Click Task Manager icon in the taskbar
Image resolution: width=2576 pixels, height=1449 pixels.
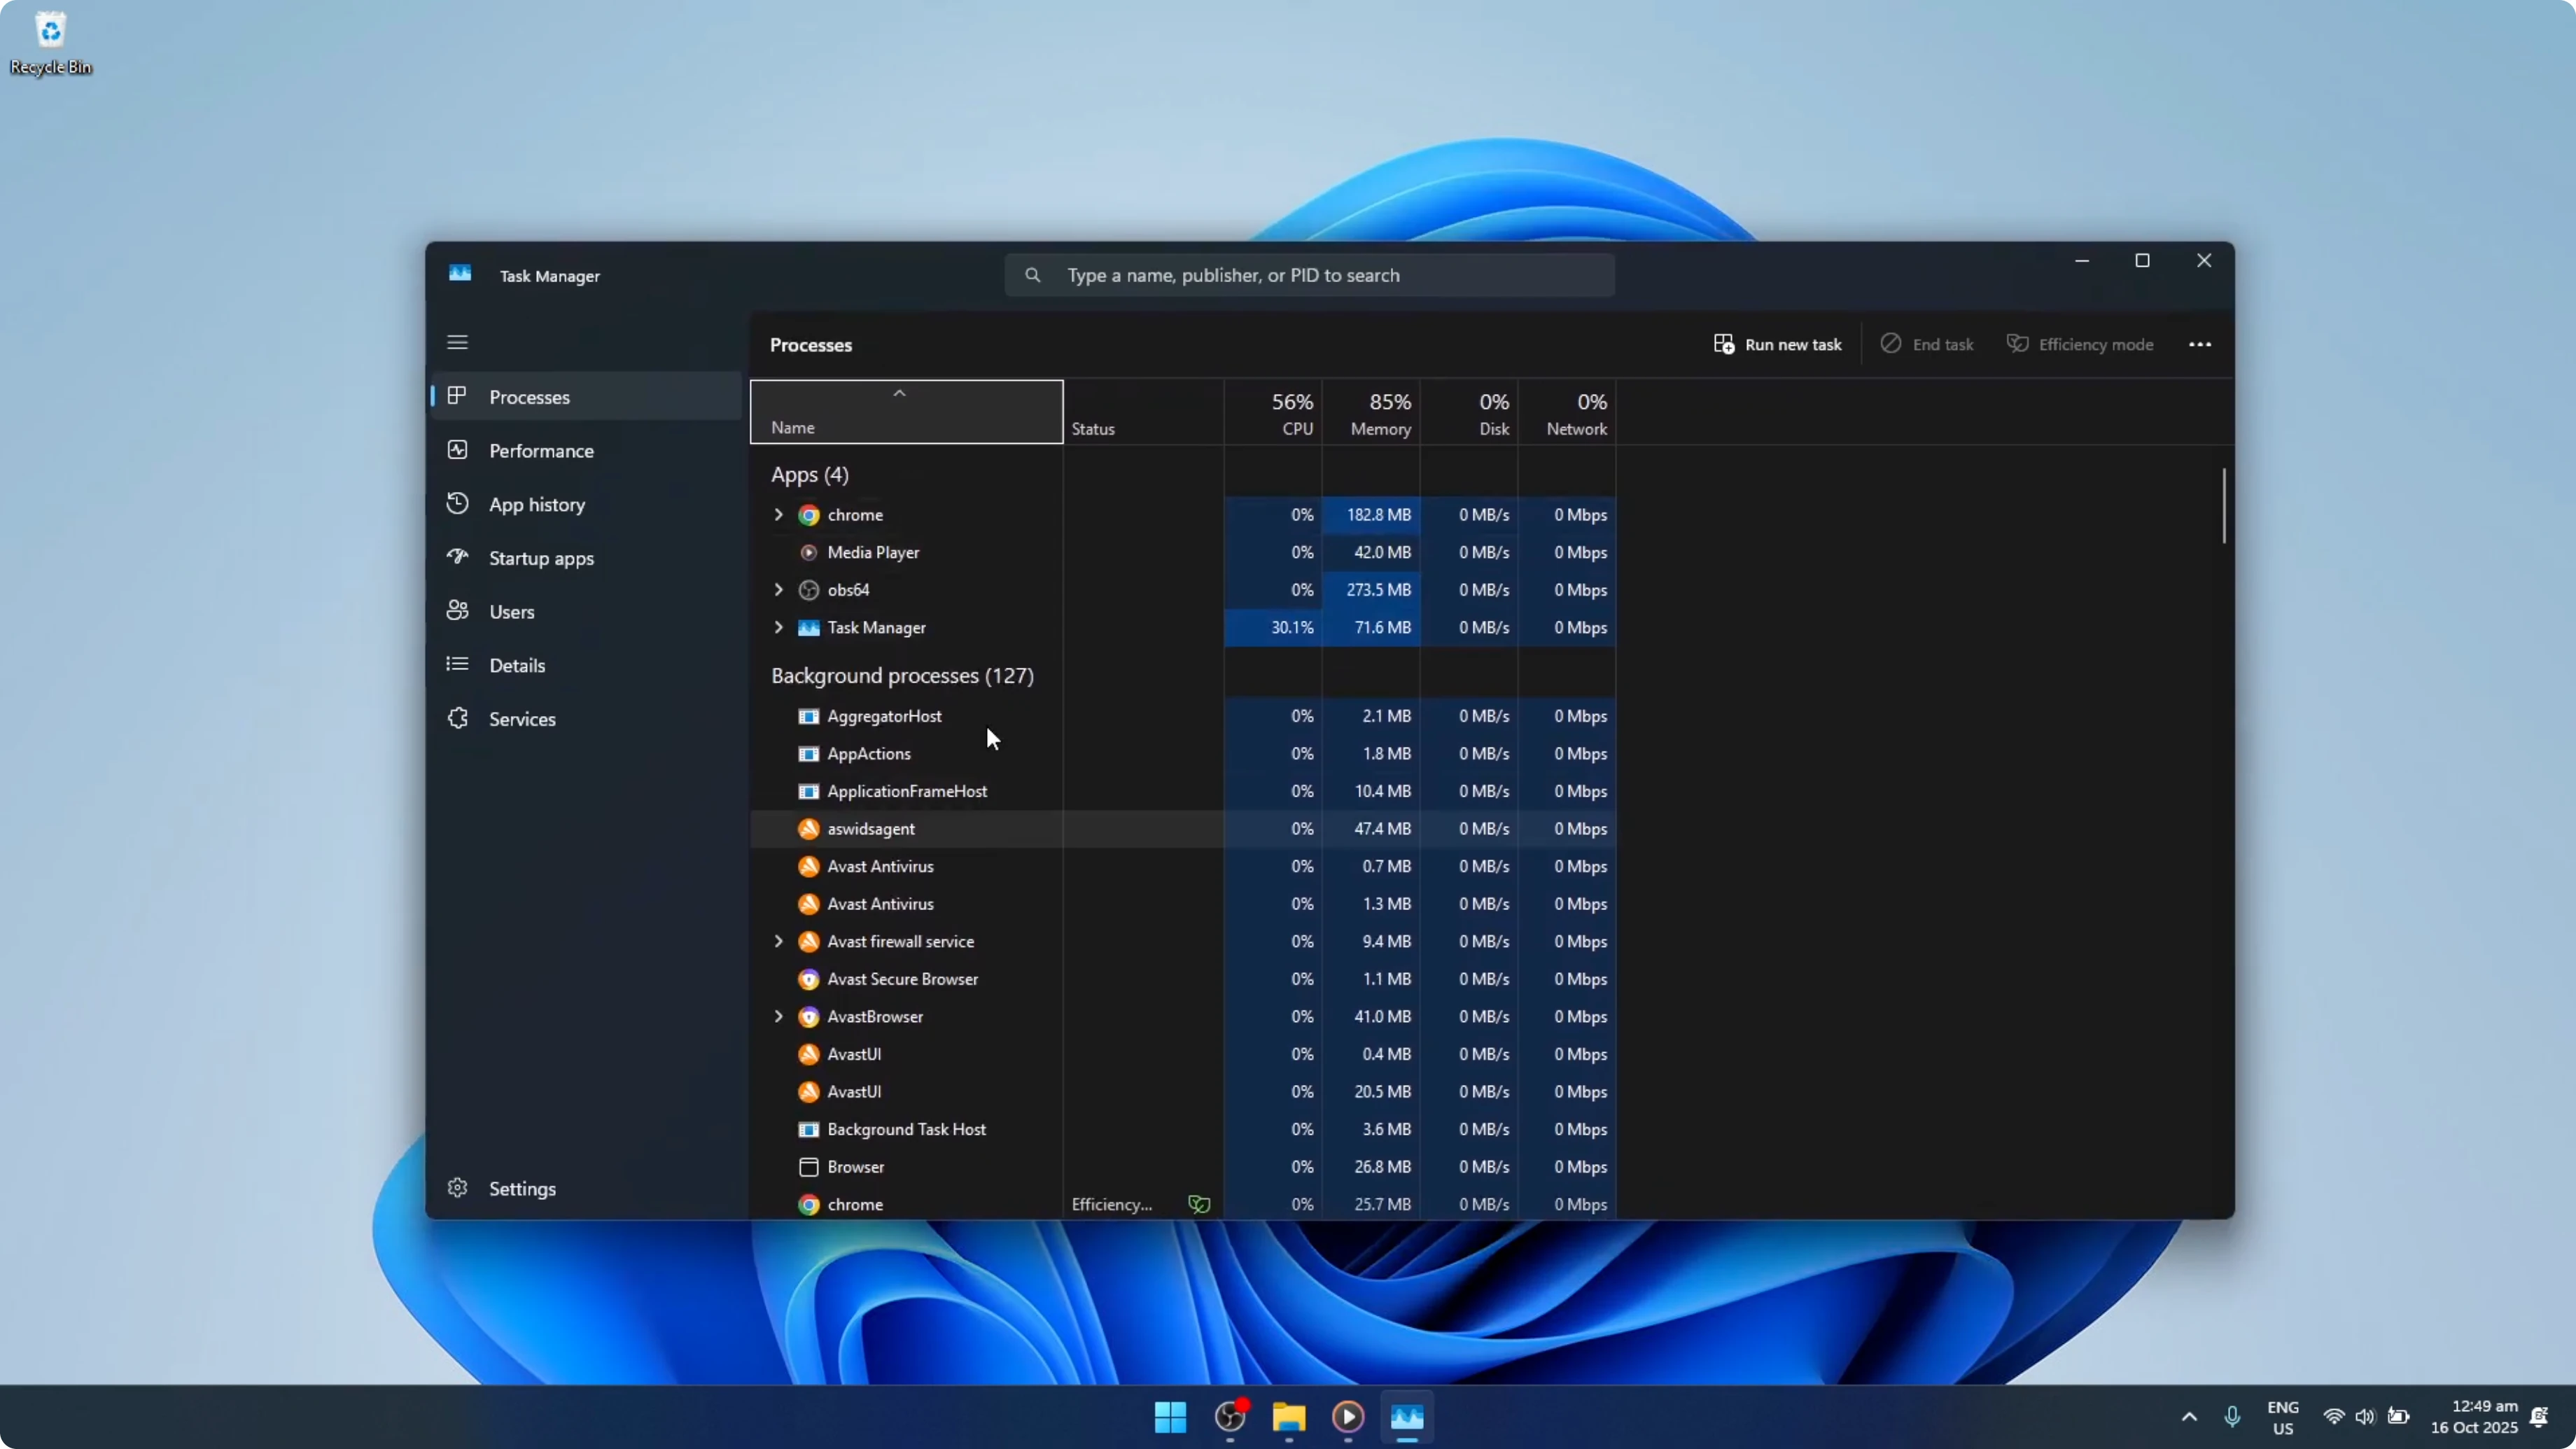(1407, 1417)
